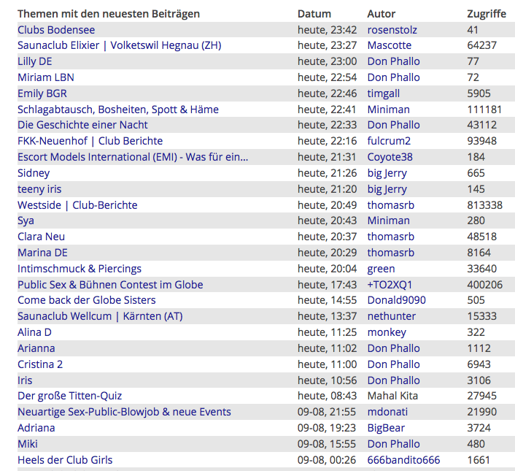View author Coyote38's profile
The image size is (515, 471).
pyautogui.click(x=390, y=157)
